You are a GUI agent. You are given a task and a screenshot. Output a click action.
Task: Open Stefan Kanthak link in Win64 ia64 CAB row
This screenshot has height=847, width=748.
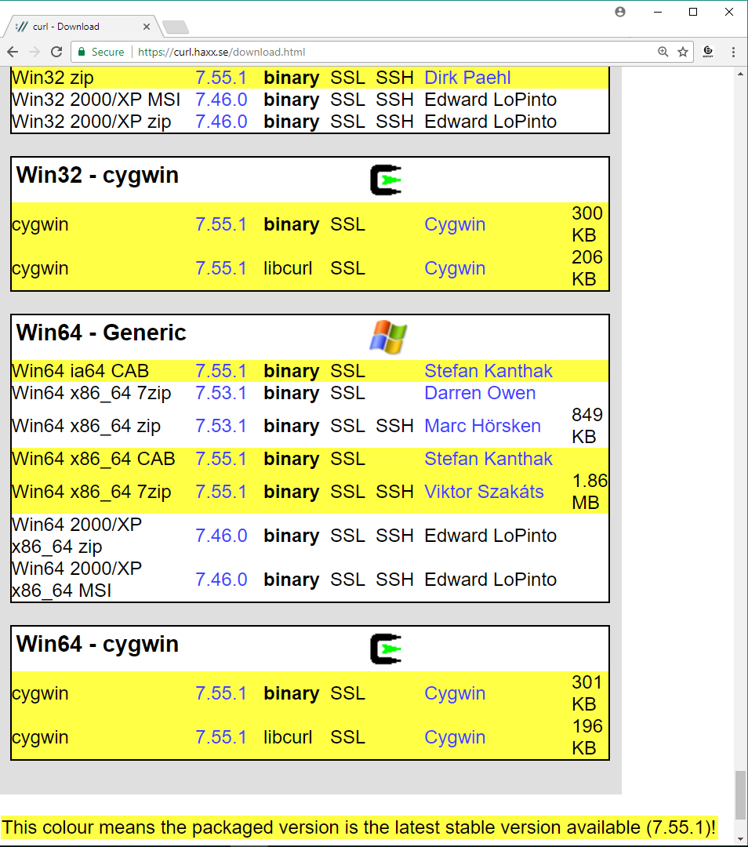[x=488, y=371]
